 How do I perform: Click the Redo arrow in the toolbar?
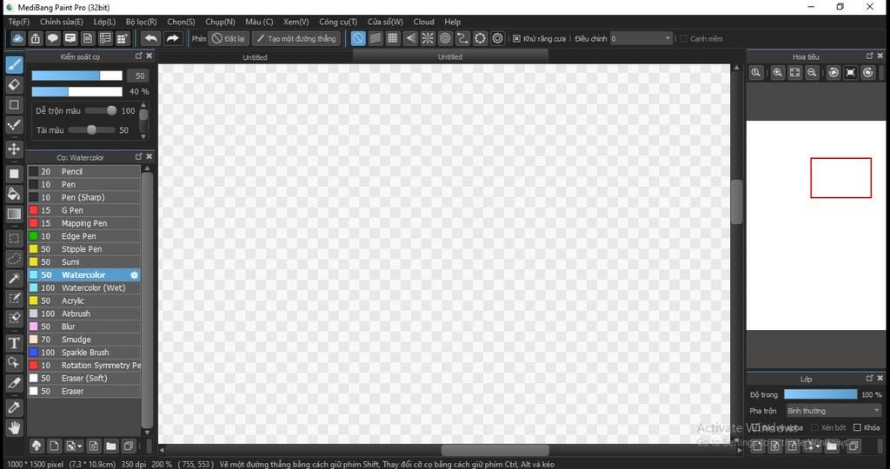173,38
